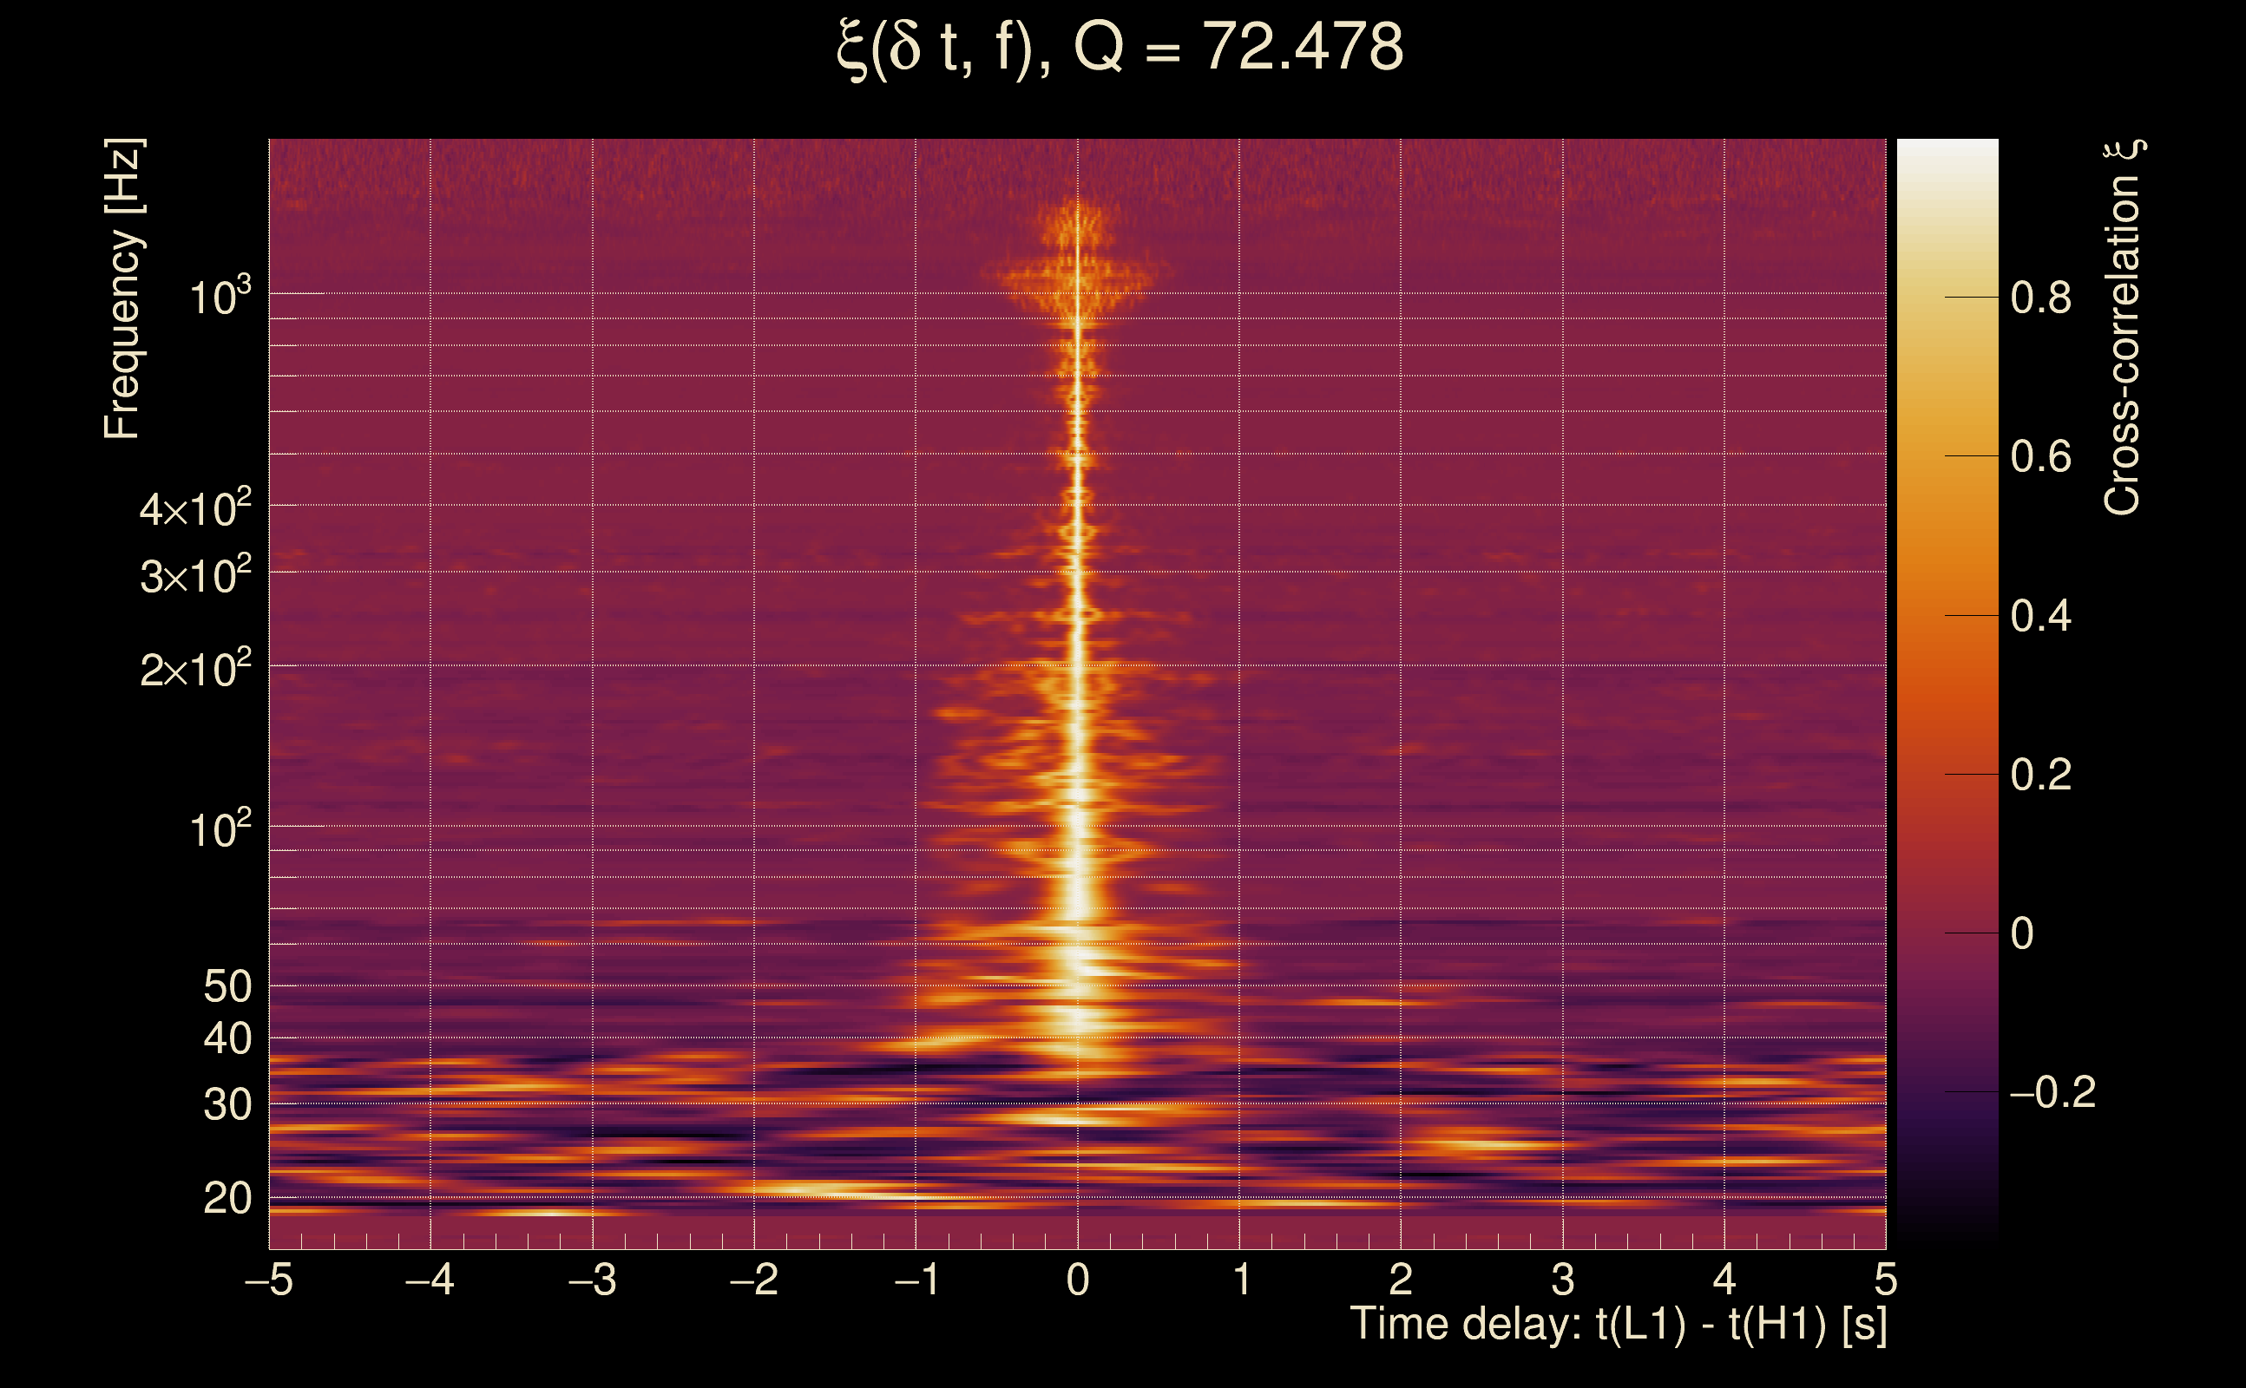Click the 0.8 colorbar tick label
2246x1388 pixels.
2040,298
